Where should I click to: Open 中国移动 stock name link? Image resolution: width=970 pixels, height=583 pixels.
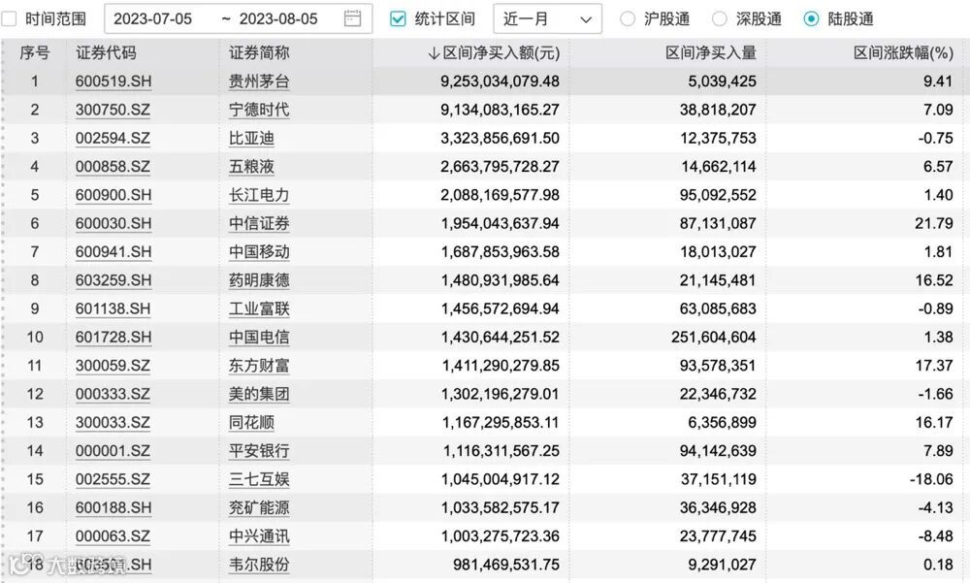259,252
